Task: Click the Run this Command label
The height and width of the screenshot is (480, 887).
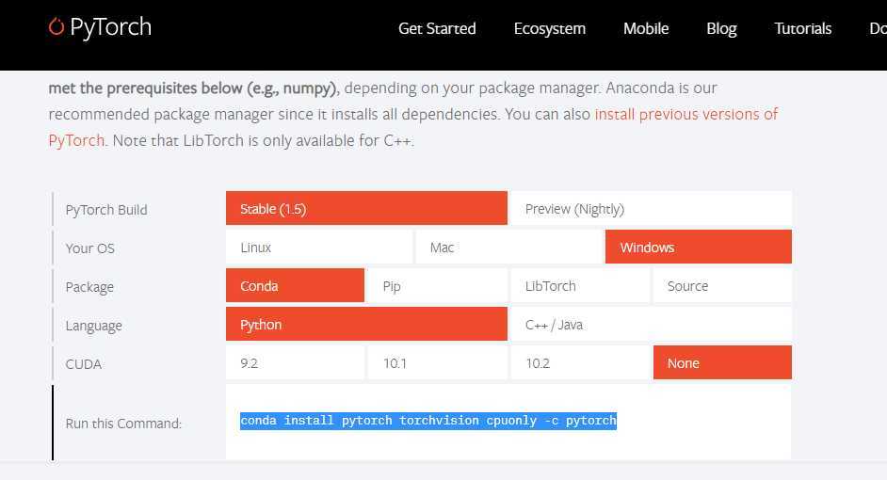Action: pos(123,424)
